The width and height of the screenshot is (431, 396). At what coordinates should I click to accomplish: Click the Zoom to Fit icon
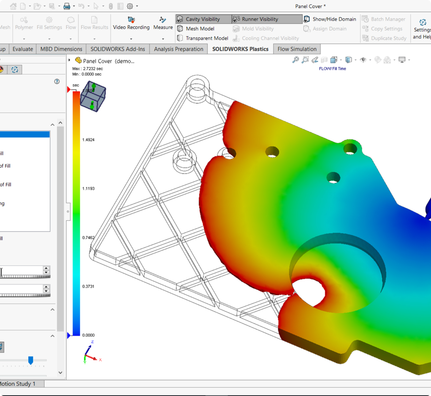295,60
